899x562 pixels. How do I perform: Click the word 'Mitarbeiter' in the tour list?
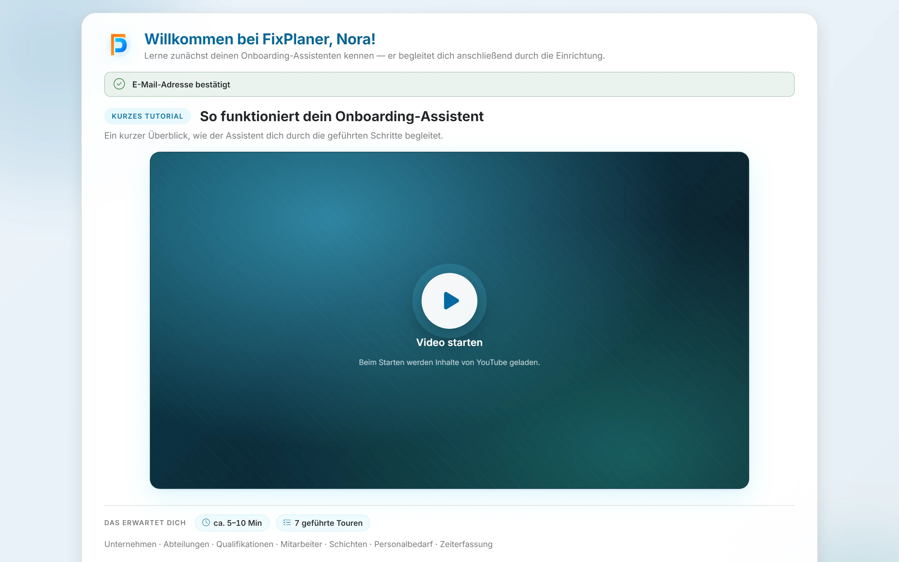[x=301, y=544]
